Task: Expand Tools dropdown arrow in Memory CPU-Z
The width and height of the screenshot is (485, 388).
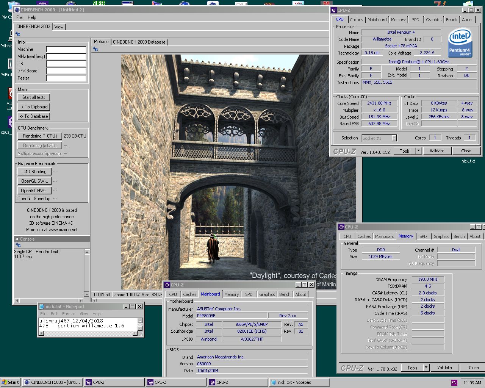Action: coord(426,368)
